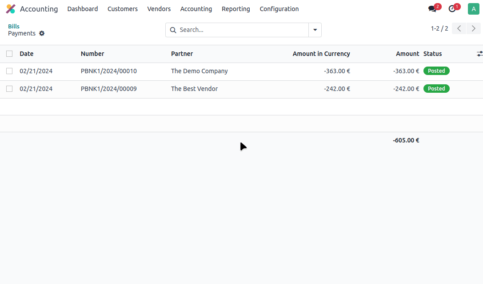
Task: Open the Configuration menu
Action: click(x=279, y=9)
